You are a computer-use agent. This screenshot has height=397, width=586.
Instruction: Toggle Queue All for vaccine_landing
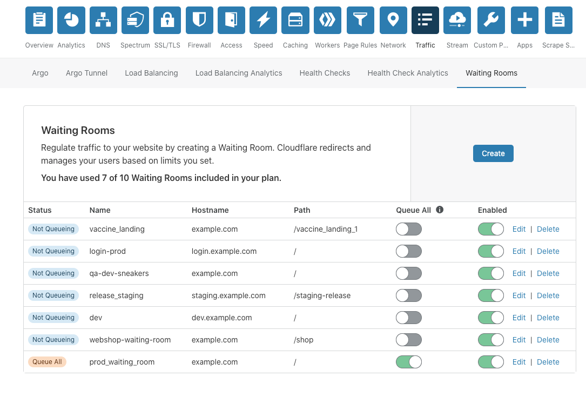[x=409, y=229]
